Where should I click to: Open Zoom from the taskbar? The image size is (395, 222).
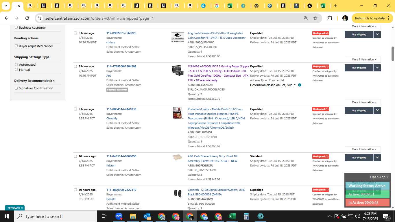(119, 216)
